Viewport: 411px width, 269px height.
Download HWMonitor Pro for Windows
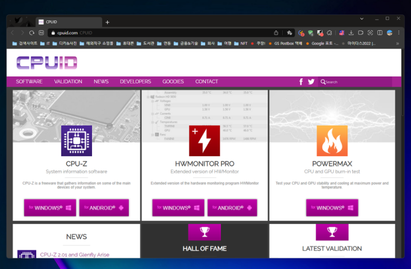point(178,208)
